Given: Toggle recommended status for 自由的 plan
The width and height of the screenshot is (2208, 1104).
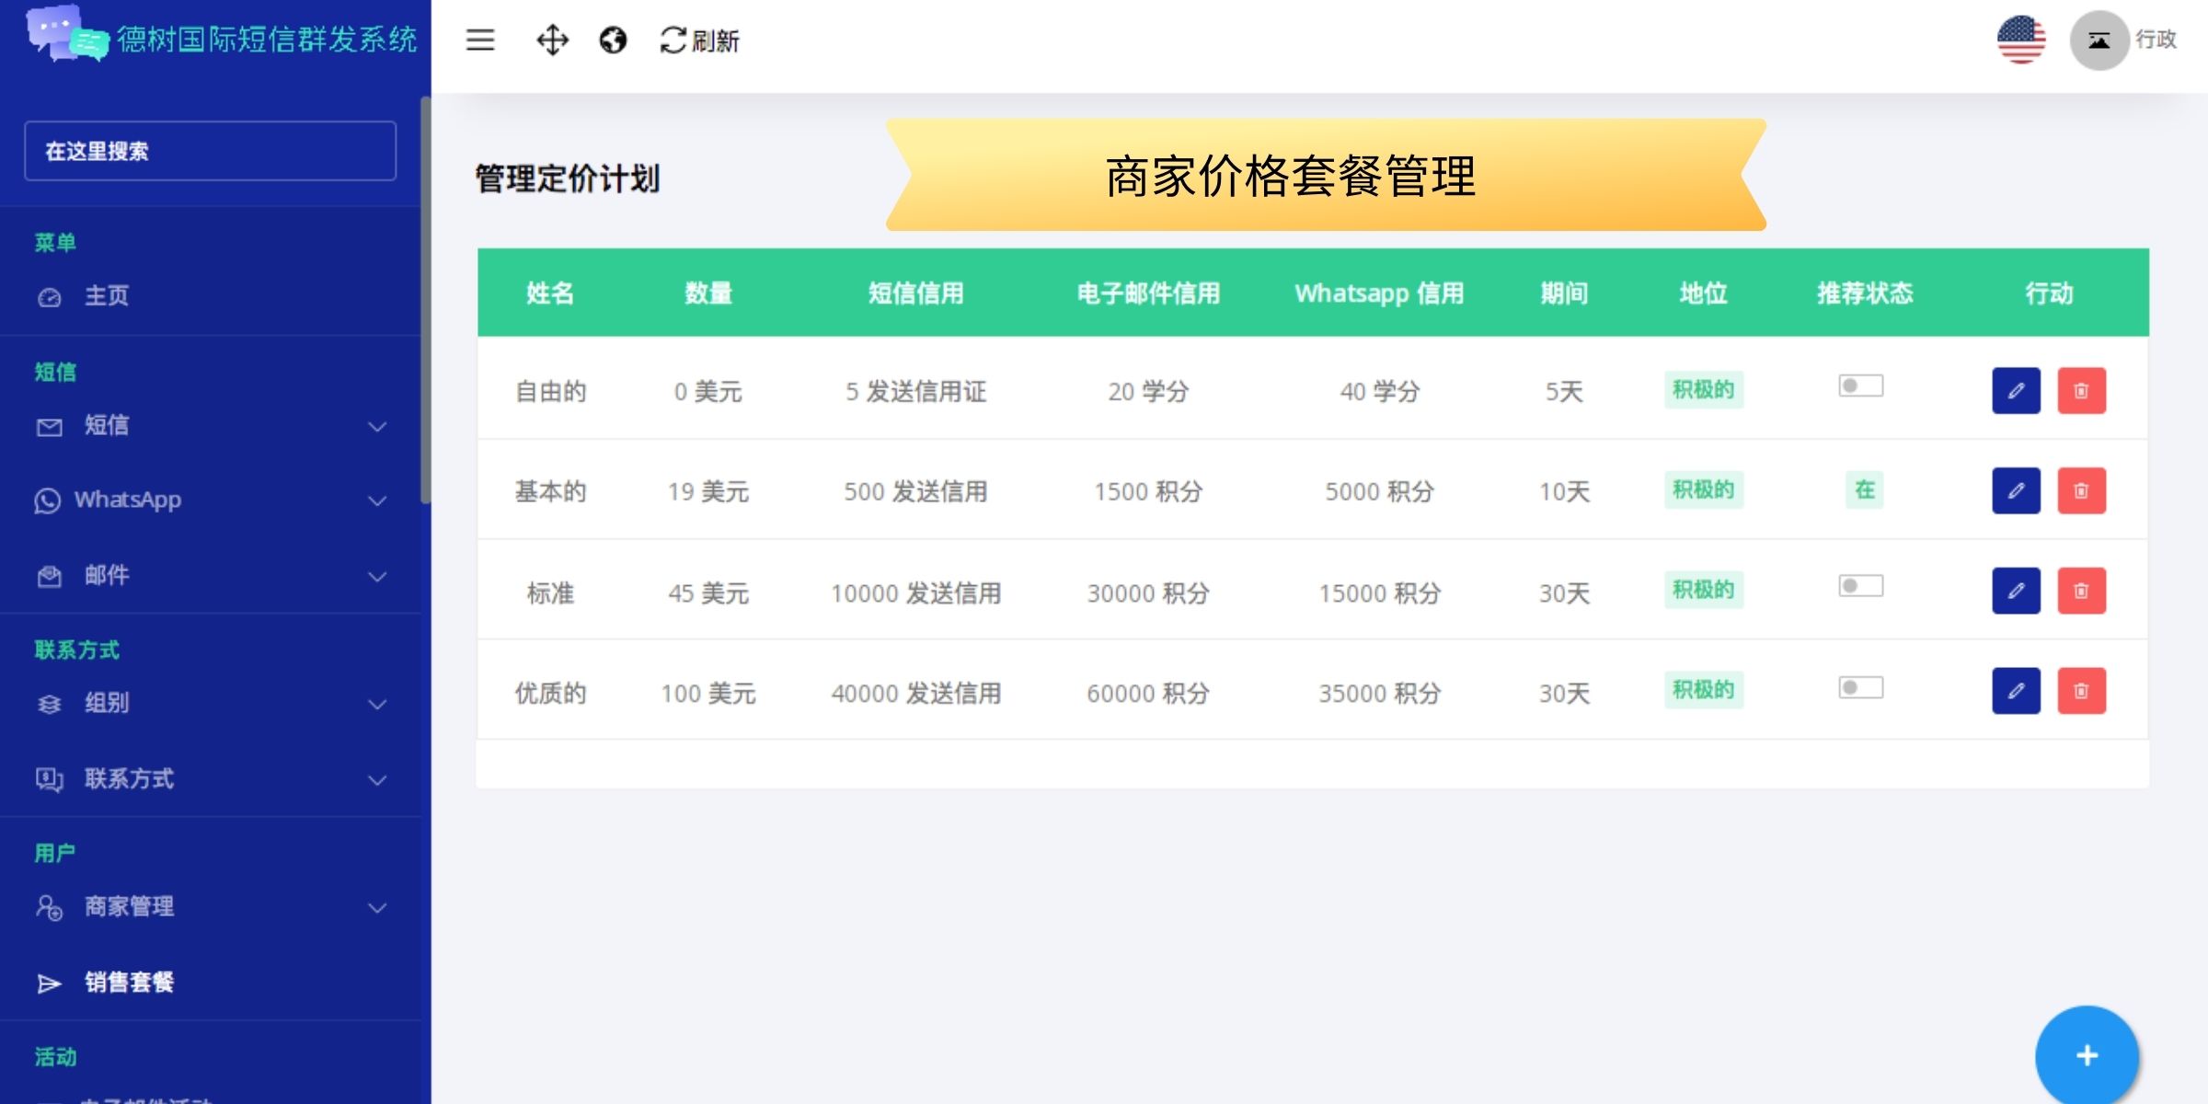Looking at the screenshot, I should 1860,385.
